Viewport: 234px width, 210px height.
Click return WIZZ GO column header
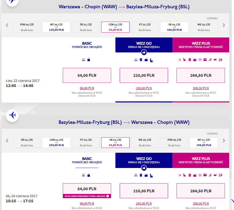coord(144,160)
